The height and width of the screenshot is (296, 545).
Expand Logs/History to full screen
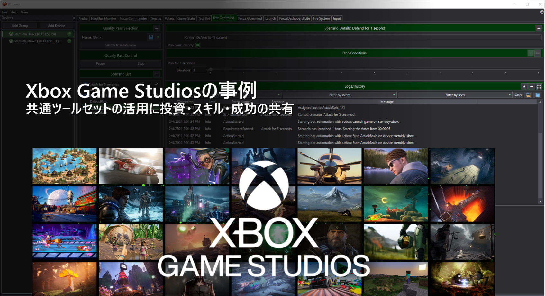(x=539, y=86)
